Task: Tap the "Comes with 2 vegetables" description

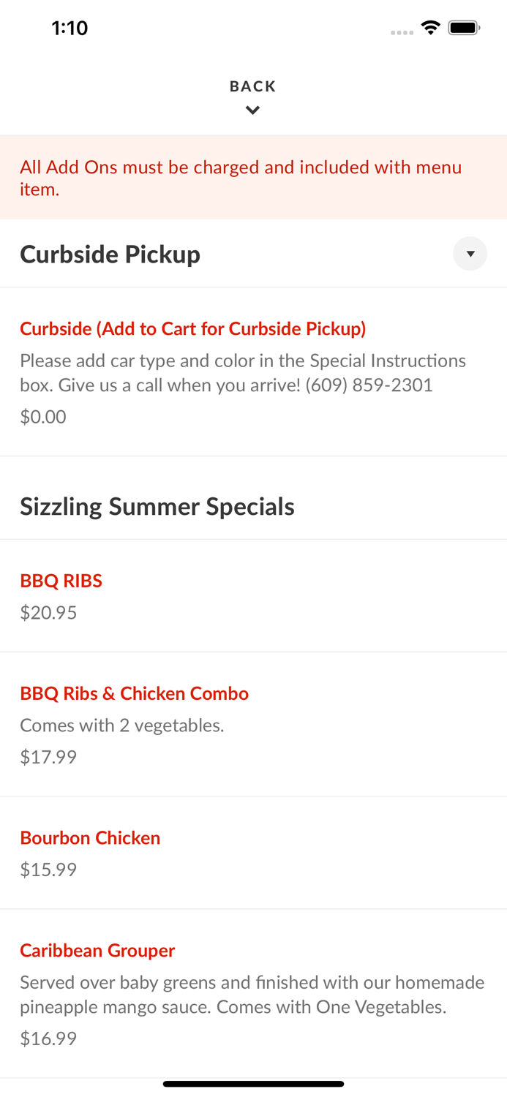Action: (x=121, y=725)
